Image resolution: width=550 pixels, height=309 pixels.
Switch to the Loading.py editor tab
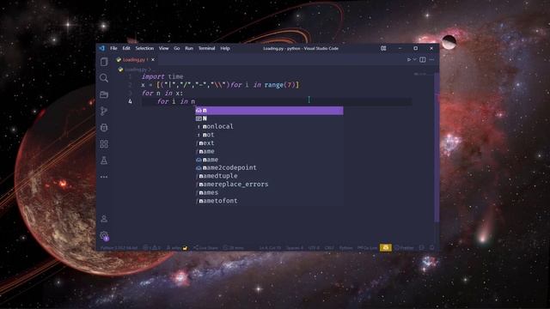135,60
